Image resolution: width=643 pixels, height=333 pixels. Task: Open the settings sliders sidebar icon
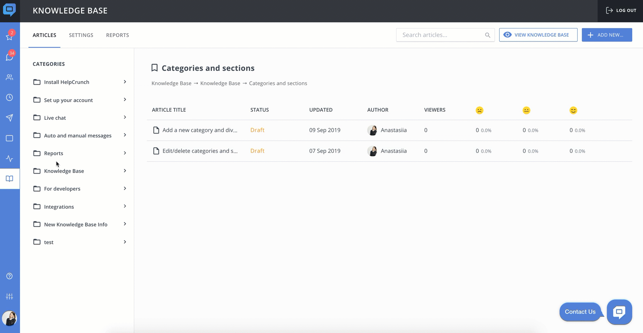click(10, 296)
